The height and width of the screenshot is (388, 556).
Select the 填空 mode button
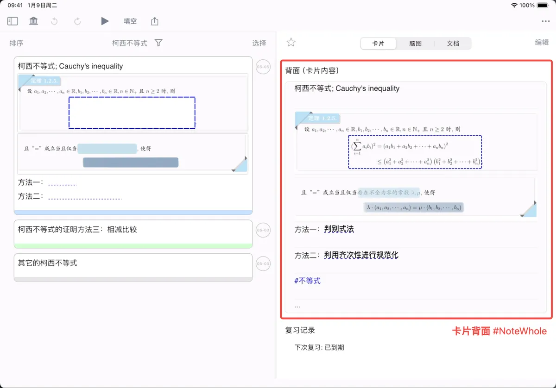click(130, 21)
